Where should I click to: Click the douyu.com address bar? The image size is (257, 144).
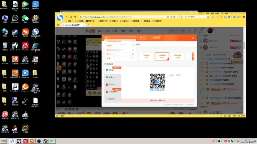[123, 17]
